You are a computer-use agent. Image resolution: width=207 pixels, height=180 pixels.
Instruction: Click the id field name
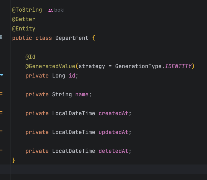click(72, 76)
